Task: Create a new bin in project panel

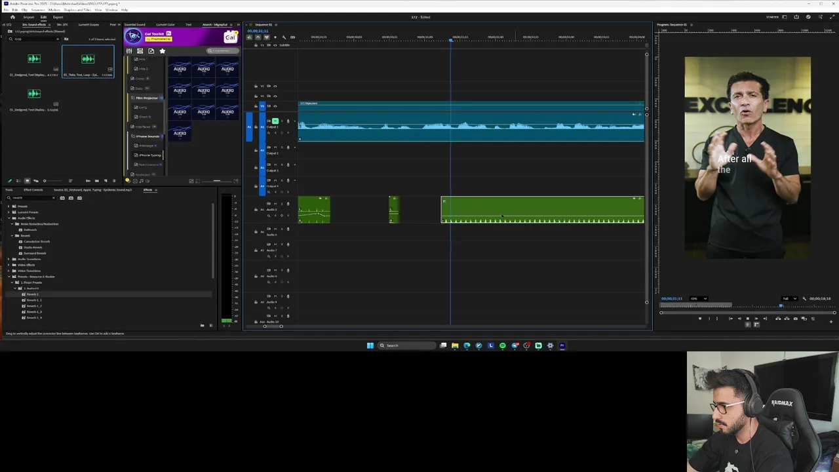Action: pos(97,181)
